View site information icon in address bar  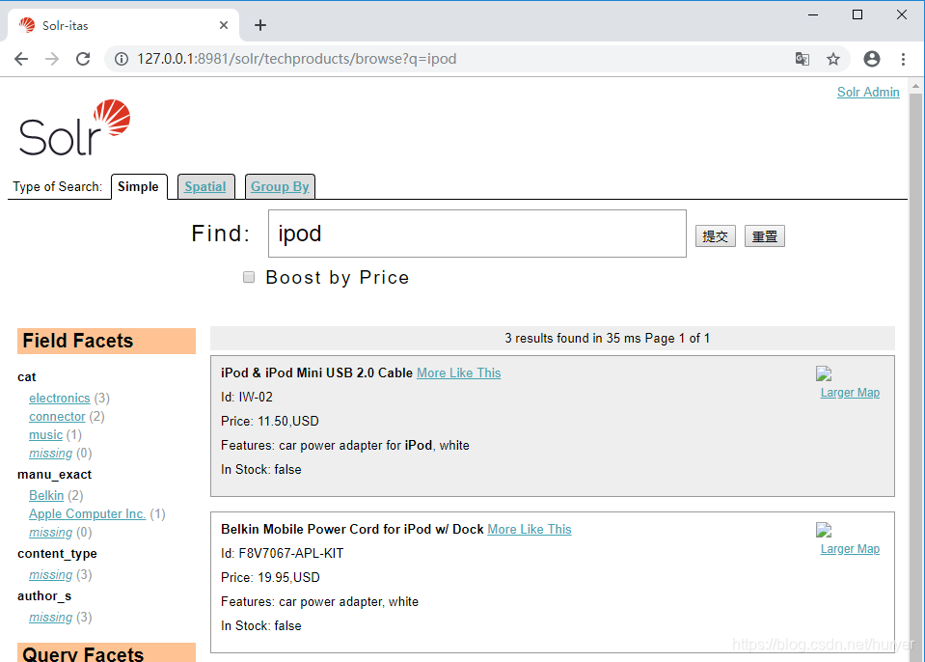[x=122, y=59]
